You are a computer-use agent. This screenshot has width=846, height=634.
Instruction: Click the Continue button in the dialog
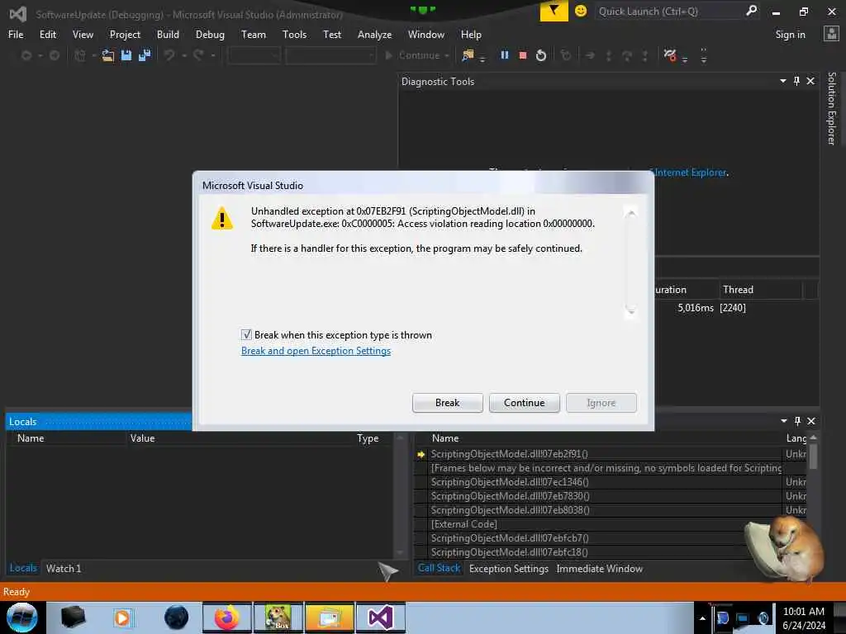tap(524, 403)
